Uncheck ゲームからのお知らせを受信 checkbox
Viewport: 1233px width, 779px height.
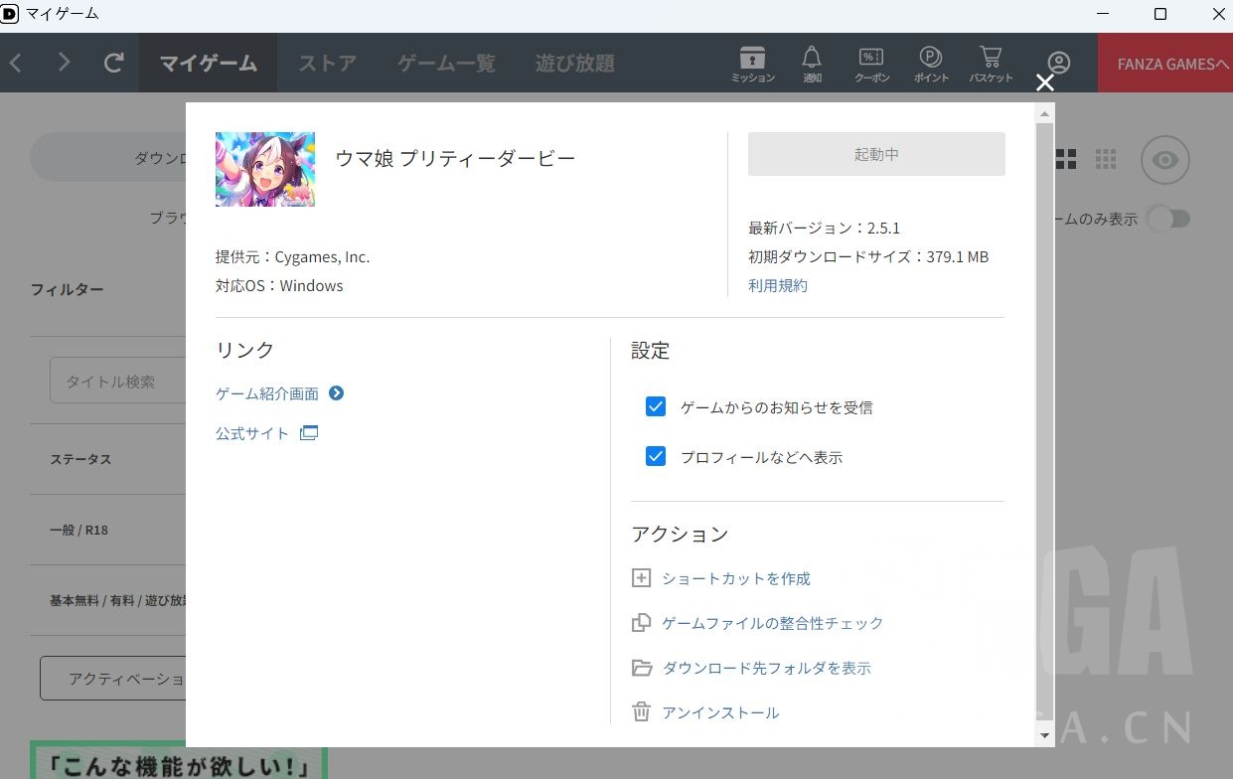pyautogui.click(x=656, y=406)
